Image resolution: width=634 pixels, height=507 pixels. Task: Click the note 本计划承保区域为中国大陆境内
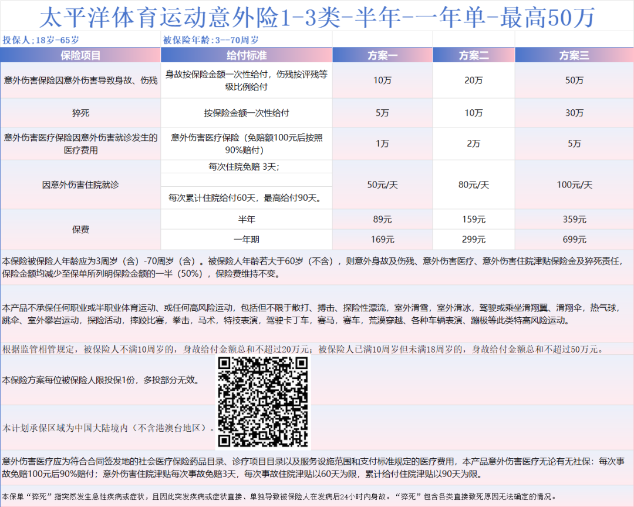[x=109, y=428]
